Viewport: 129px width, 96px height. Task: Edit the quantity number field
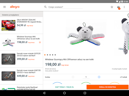pos(86,77)
